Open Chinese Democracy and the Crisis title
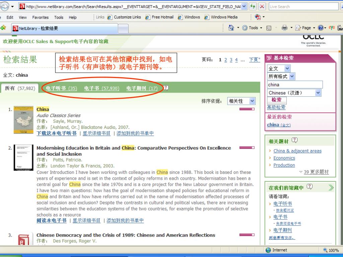This screenshot has height=257, width=343. click(x=126, y=235)
